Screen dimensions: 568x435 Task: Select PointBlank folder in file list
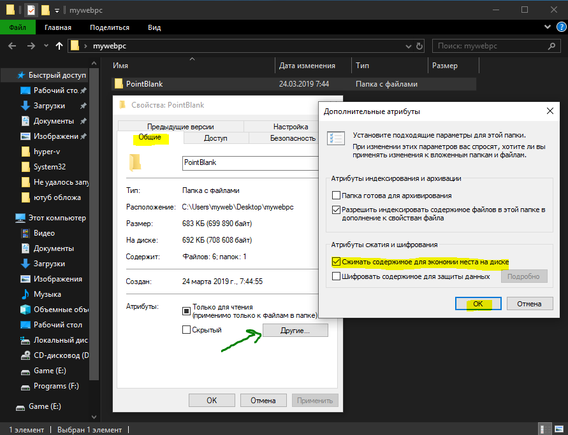pyautogui.click(x=293, y=84)
